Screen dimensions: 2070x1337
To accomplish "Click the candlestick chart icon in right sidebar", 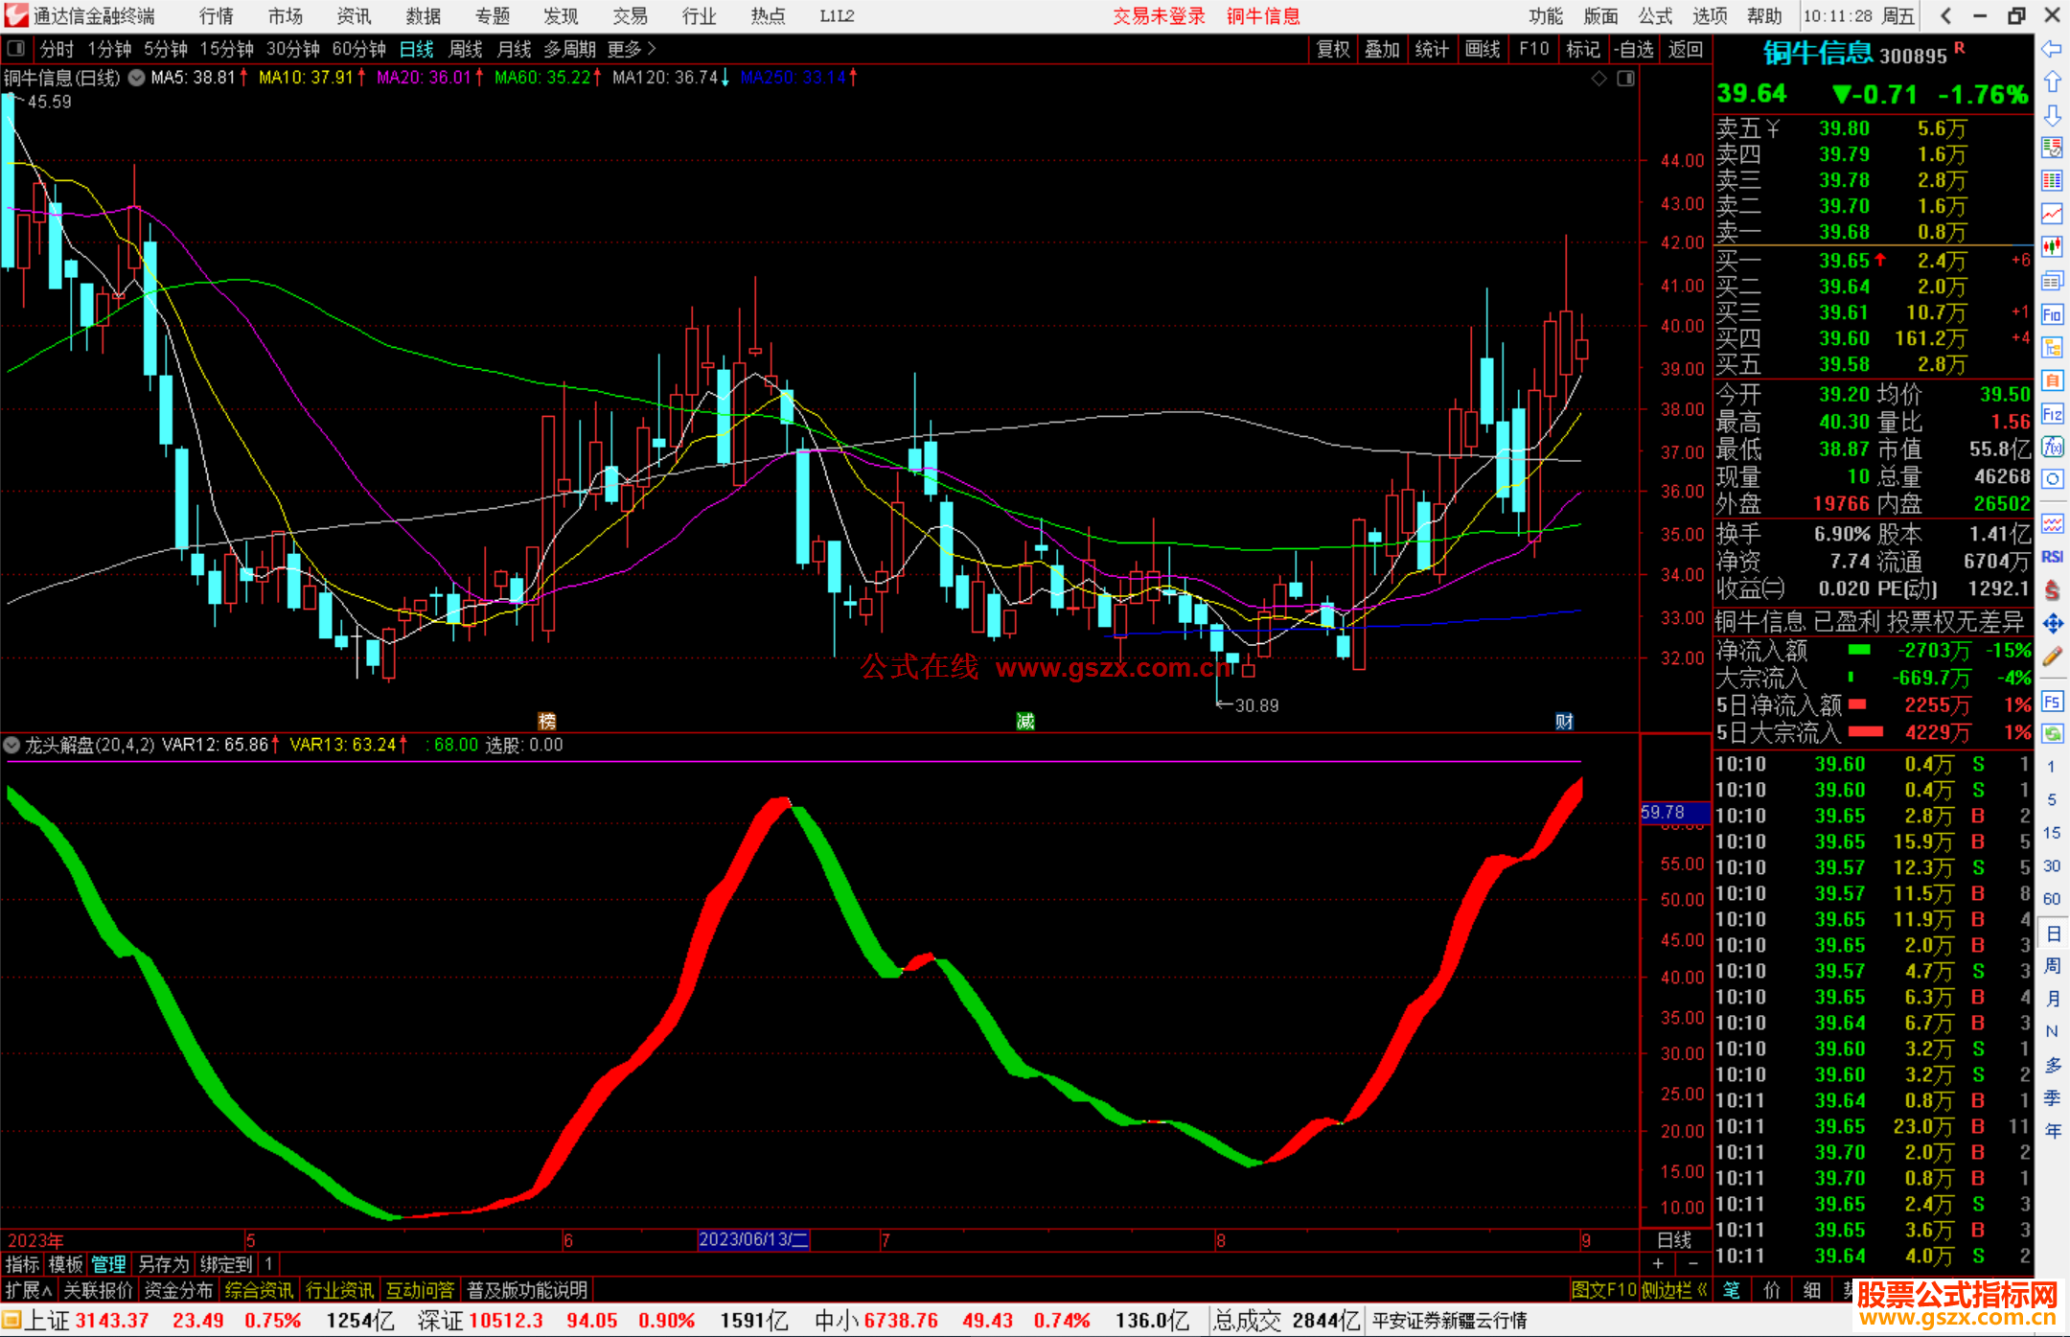I will (2052, 247).
